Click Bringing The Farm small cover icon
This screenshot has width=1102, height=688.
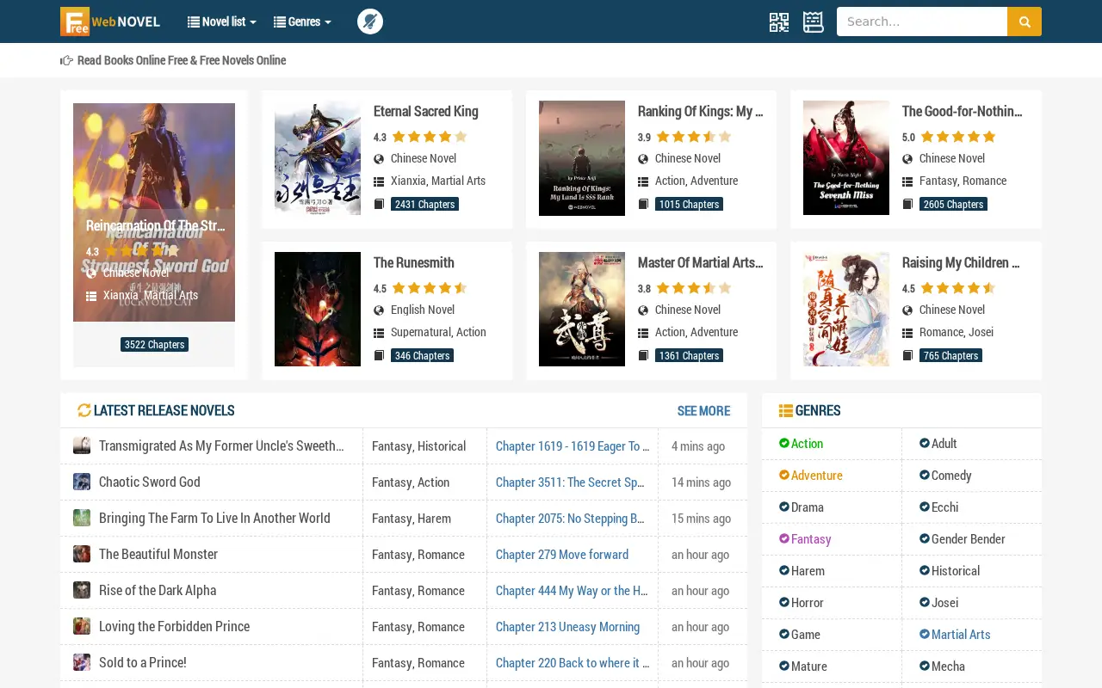click(x=82, y=518)
